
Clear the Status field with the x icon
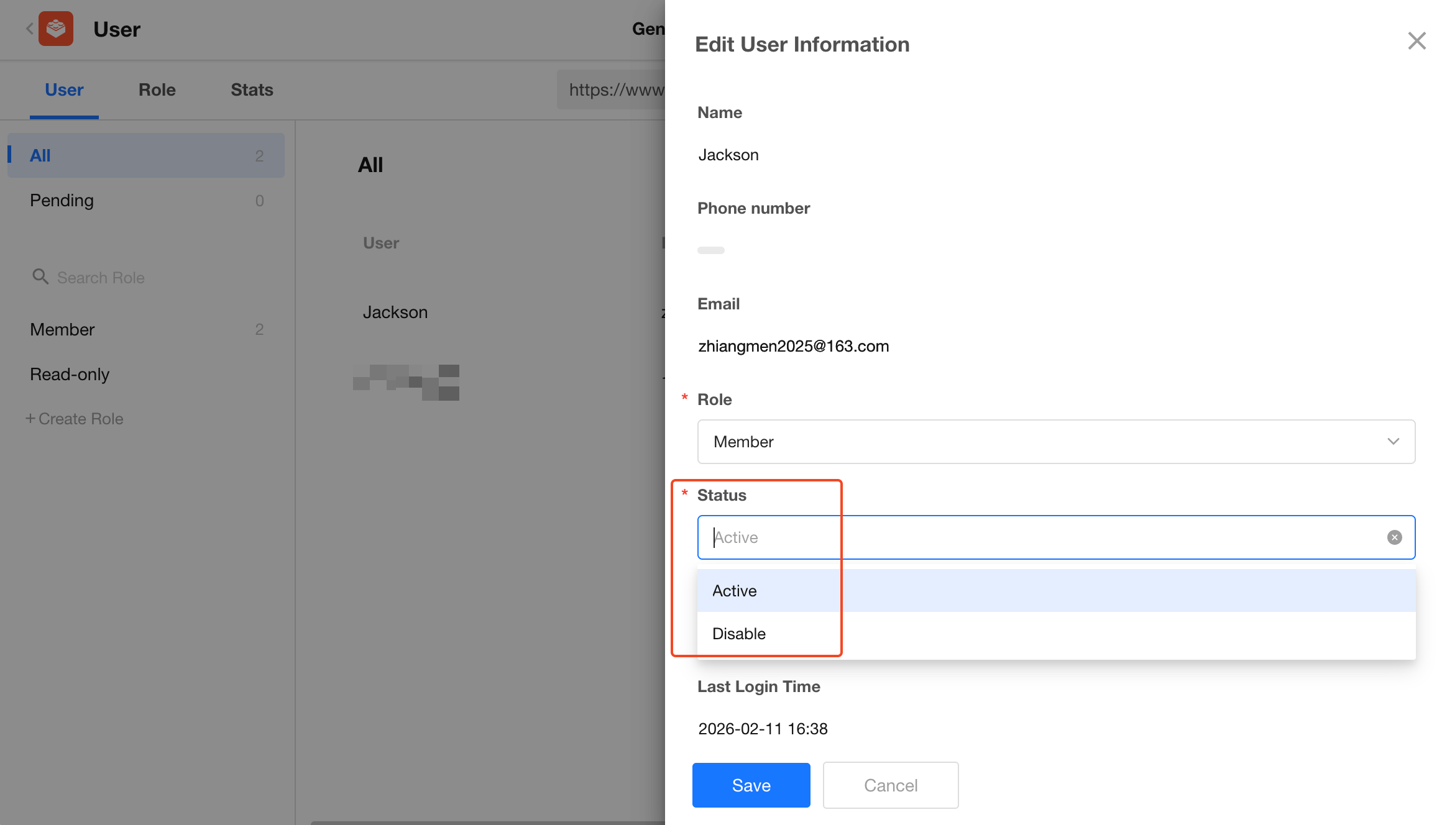point(1394,537)
